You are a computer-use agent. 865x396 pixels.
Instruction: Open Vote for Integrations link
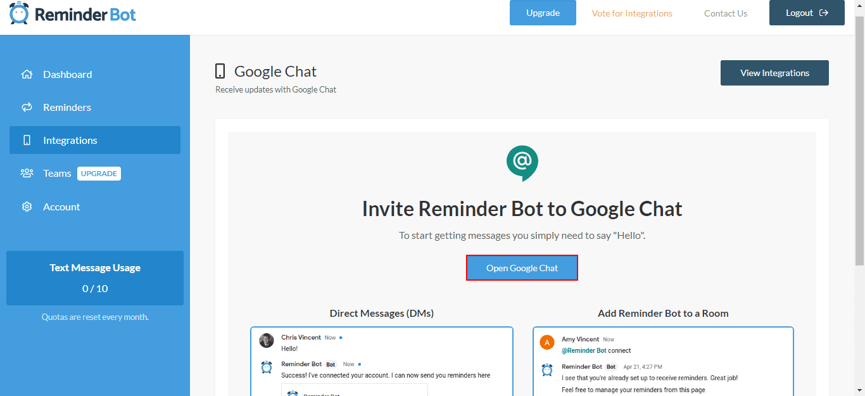coord(632,13)
